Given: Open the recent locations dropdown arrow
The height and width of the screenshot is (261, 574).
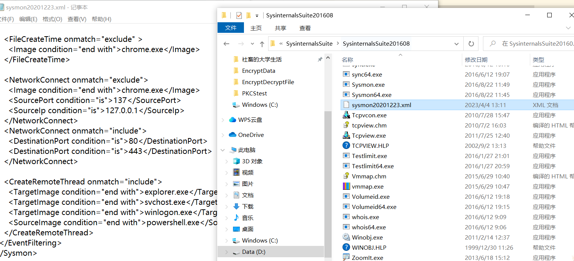Looking at the screenshot, I should 252,44.
